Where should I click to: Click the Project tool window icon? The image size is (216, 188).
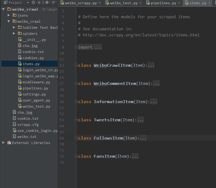6,2
